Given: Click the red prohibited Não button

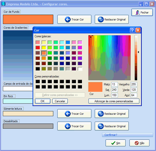Looking at the screenshot, I should pyautogui.click(x=139, y=143).
